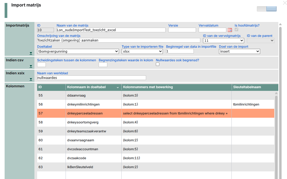Collapse the Indien csv section arrow

[x=31, y=66]
